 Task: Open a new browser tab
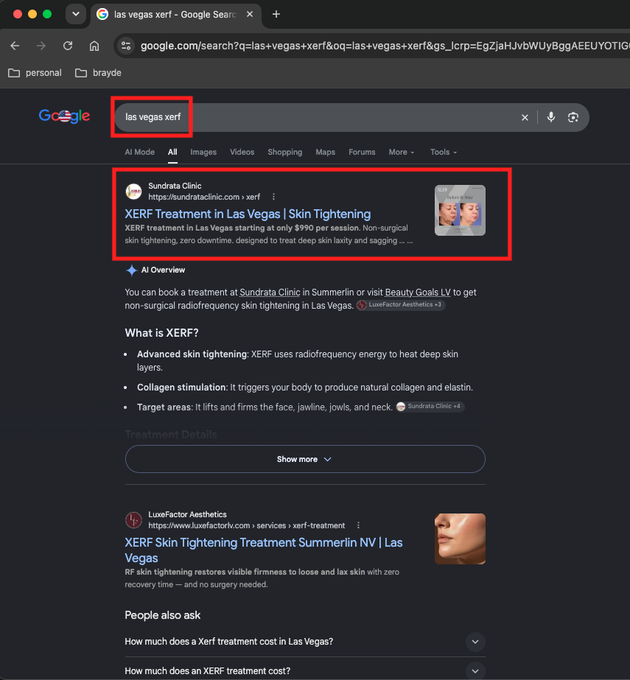[276, 14]
